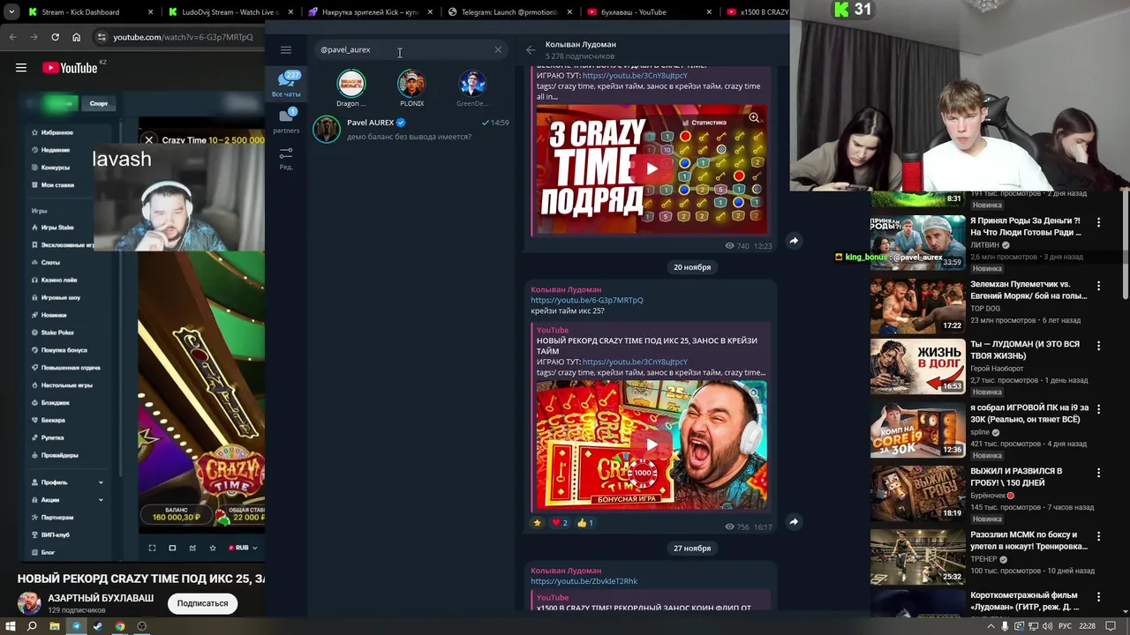This screenshot has height=635, width=1130.
Task: Forward the x25 Crazy Time post
Action: coord(794,521)
